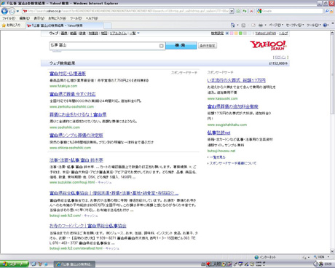This screenshot has width=335, height=268.
Task: Open the recent pages dropdown beside Forward
Action: point(17,11)
